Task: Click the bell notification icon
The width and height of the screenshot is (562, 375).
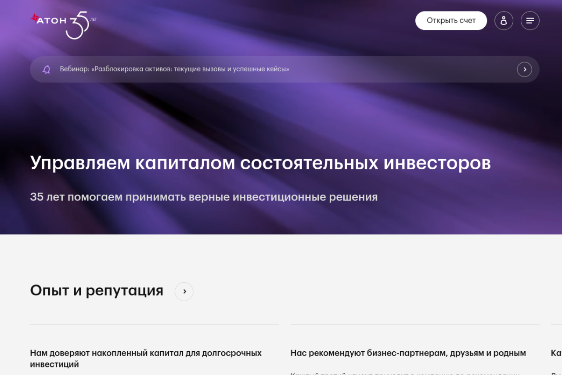Action: click(47, 69)
